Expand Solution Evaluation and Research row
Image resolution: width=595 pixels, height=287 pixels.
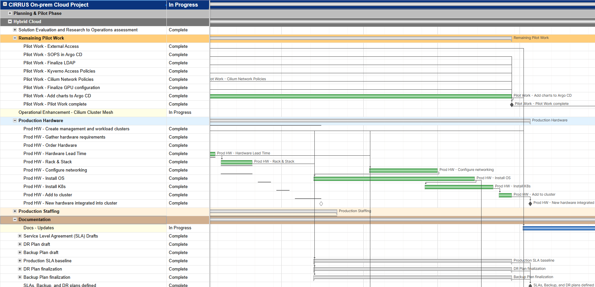15,30
